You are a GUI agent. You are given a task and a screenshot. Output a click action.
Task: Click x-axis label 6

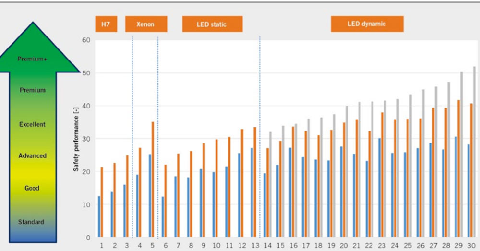coord(165,246)
